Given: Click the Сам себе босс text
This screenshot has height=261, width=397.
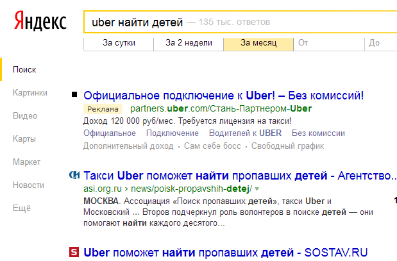Looking at the screenshot, I should pos(212,146).
